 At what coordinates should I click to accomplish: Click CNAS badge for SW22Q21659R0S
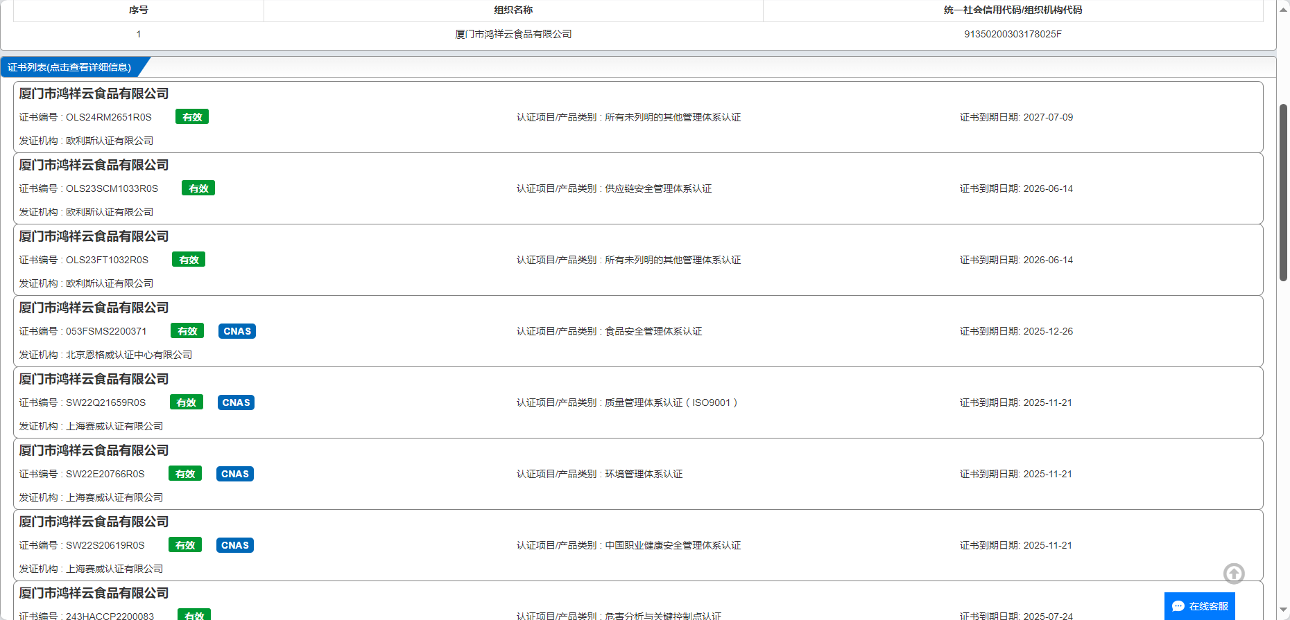[x=236, y=402]
